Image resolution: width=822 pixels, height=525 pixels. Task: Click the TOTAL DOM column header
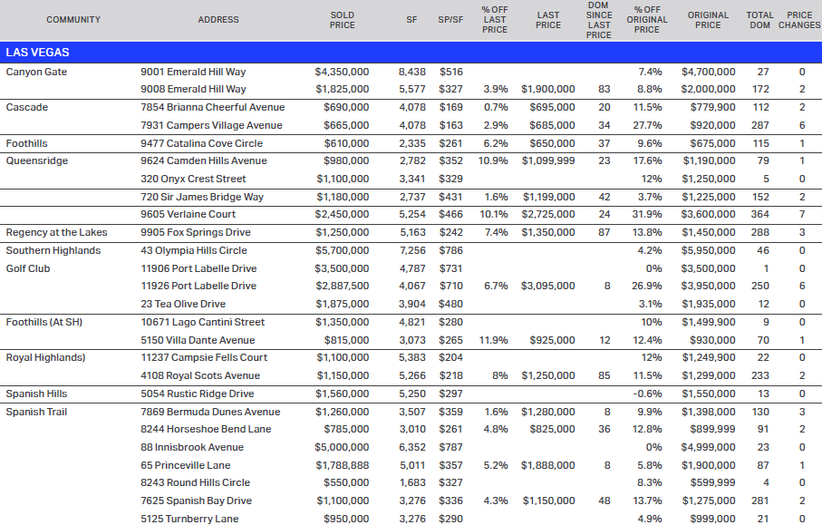click(x=759, y=19)
